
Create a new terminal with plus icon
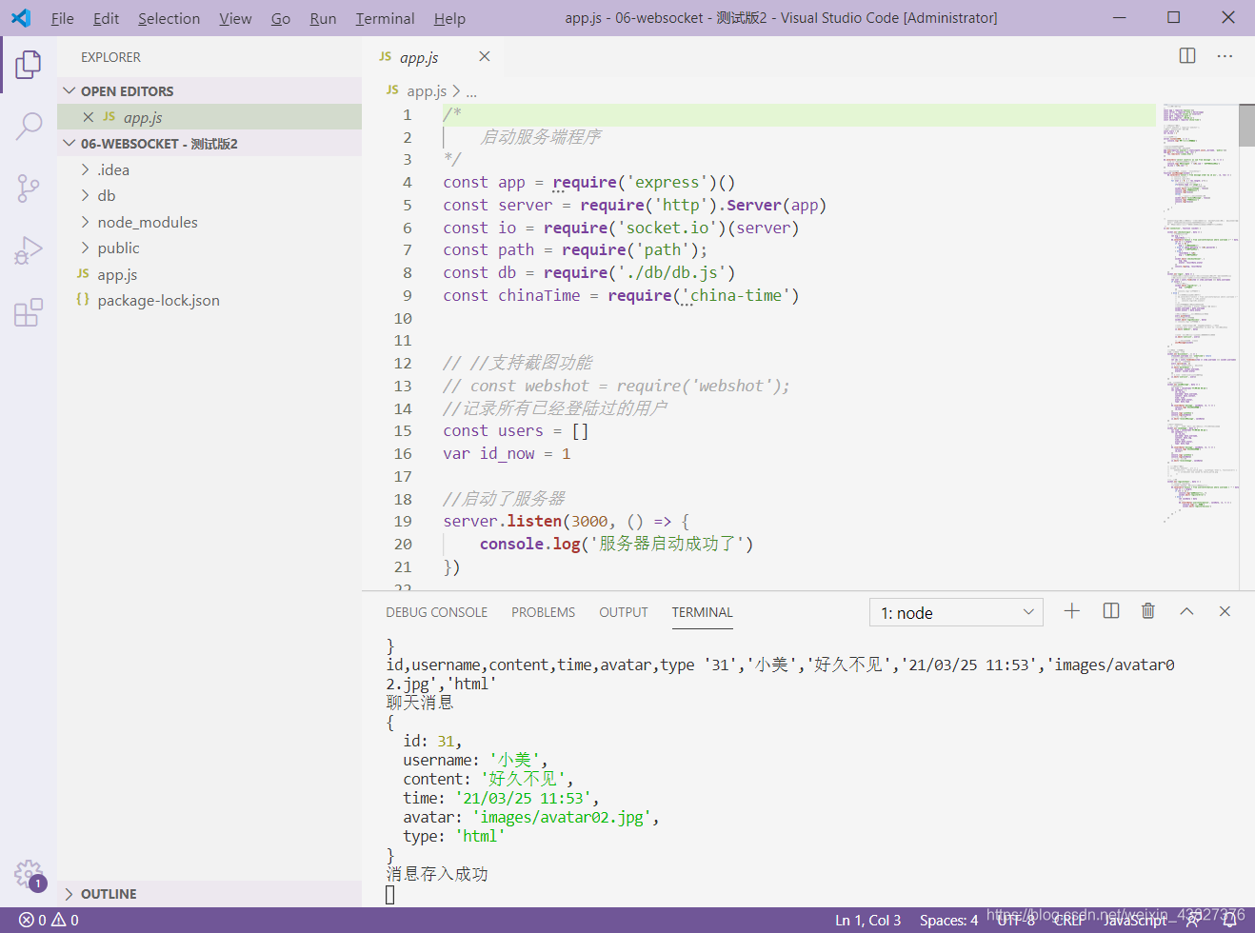click(1072, 611)
